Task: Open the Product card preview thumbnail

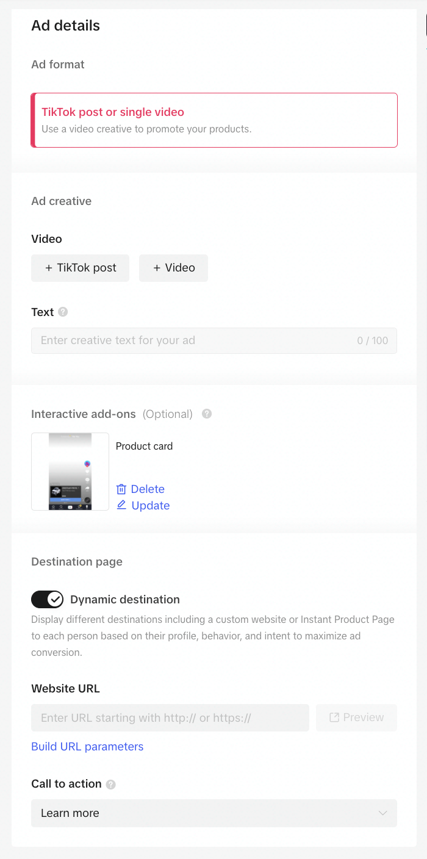Action: [x=70, y=472]
